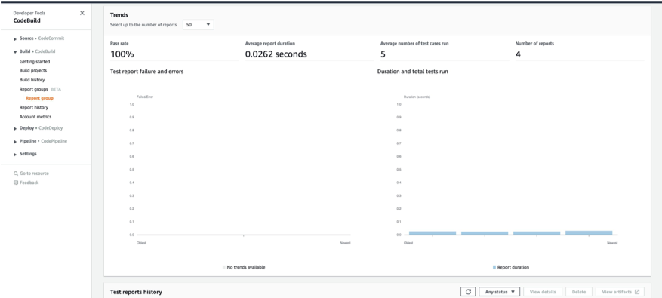The width and height of the screenshot is (662, 298).
Task: Close the Developer Tools sidebar
Action: 82,13
